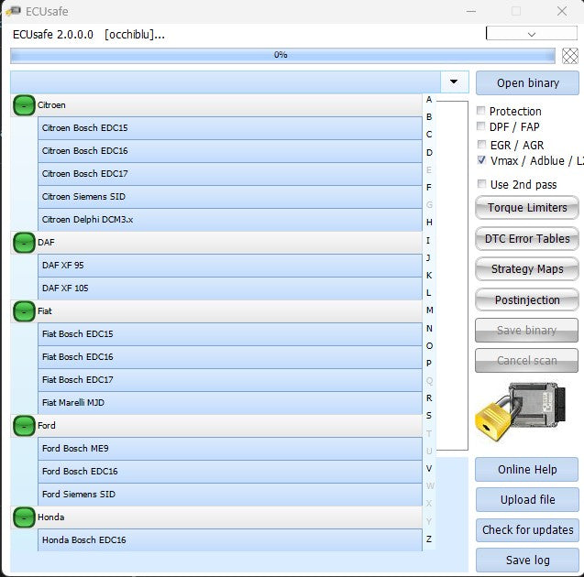
Task: Jump to letter I in index
Action: tap(428, 240)
